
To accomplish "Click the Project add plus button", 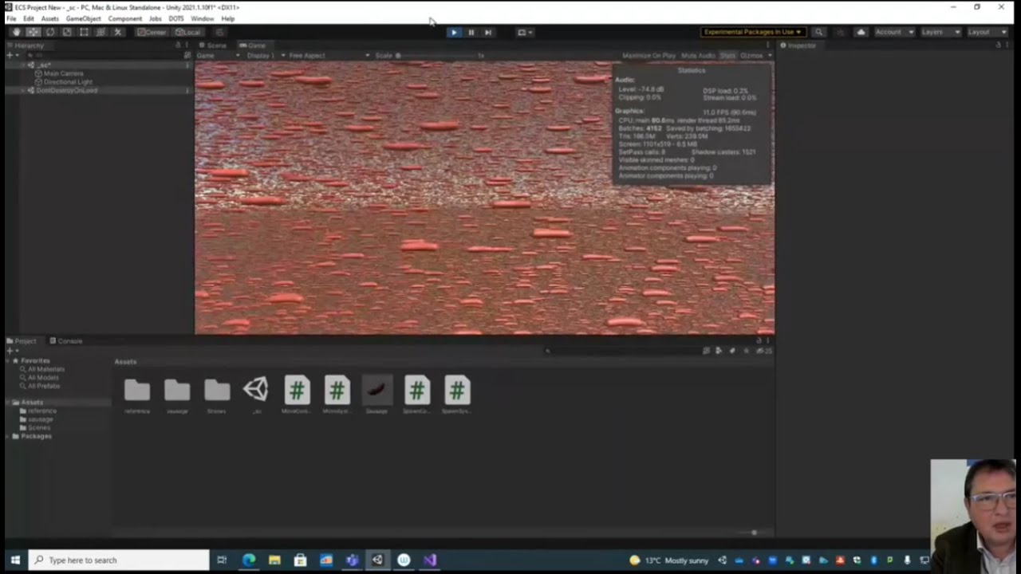I will pyautogui.click(x=11, y=351).
